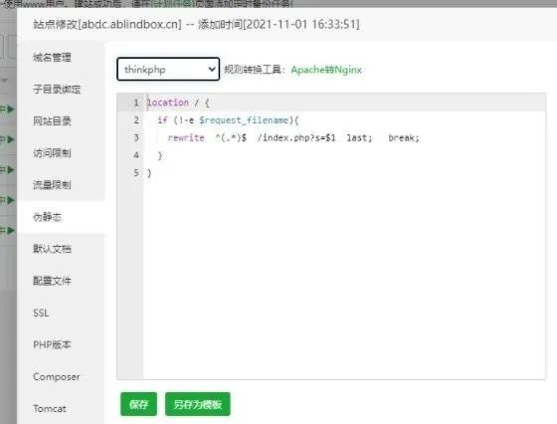Click '/index.php?s=$1' in rewrite rule
The image size is (557, 424).
(x=296, y=138)
